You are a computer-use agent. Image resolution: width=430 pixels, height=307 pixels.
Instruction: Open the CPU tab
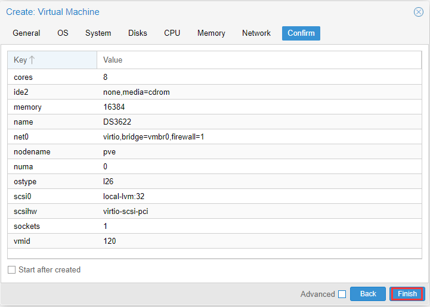tap(172, 33)
